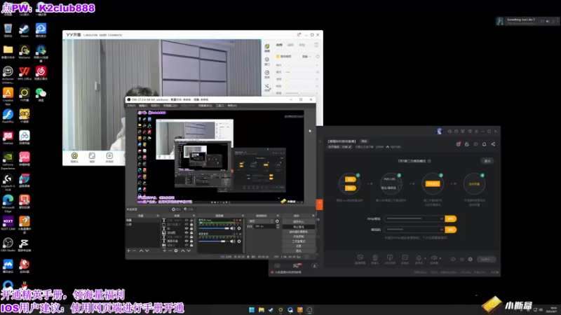Click the lock icon in streaming companion header
The width and height of the screenshot is (561, 315).
pyautogui.click(x=467, y=144)
